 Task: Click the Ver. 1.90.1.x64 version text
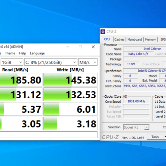coord(133,138)
